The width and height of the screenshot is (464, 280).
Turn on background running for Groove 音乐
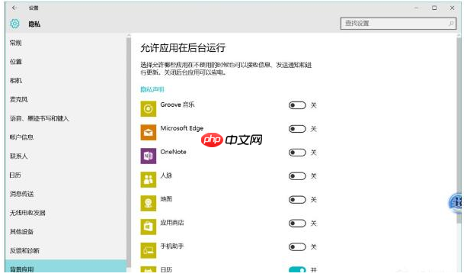[297, 105]
